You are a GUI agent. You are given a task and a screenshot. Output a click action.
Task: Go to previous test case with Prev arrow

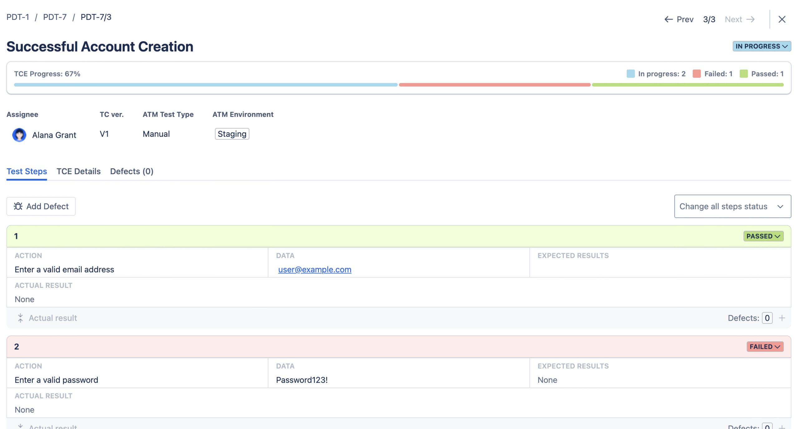pos(669,19)
